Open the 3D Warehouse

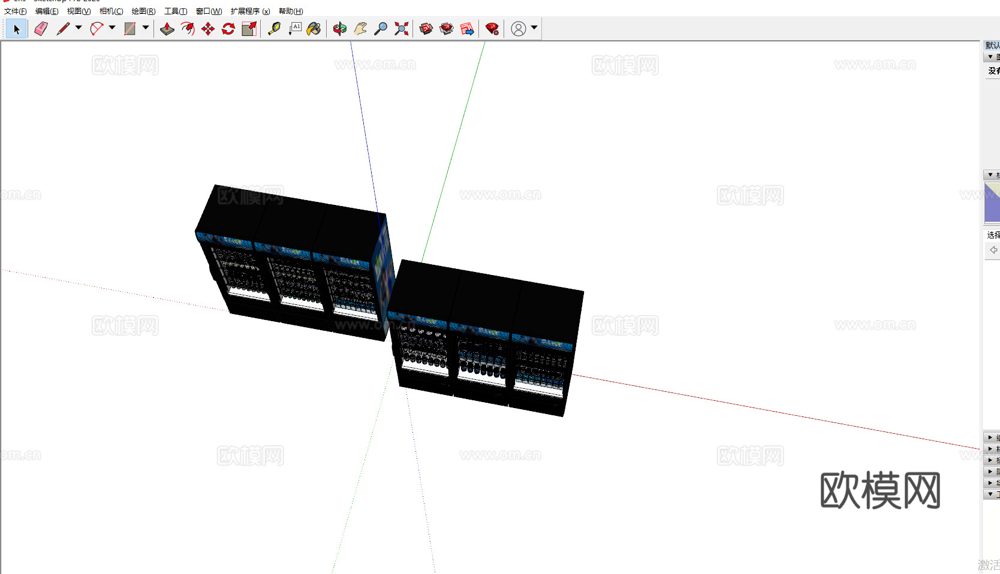tap(426, 29)
